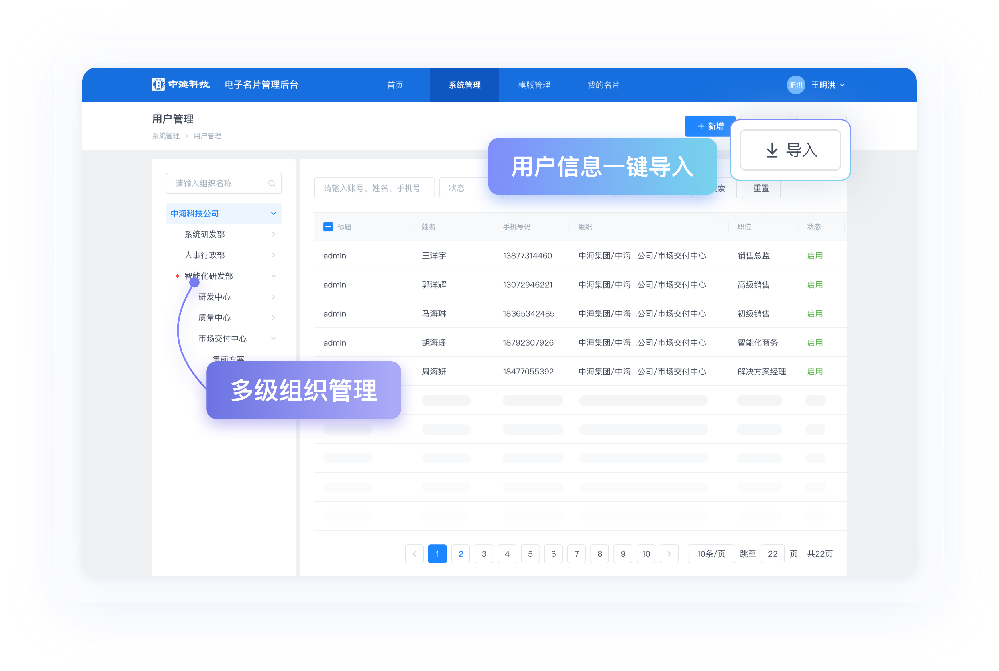Click the 销售总监 position cell
This screenshot has height=671, width=999.
pyautogui.click(x=753, y=255)
